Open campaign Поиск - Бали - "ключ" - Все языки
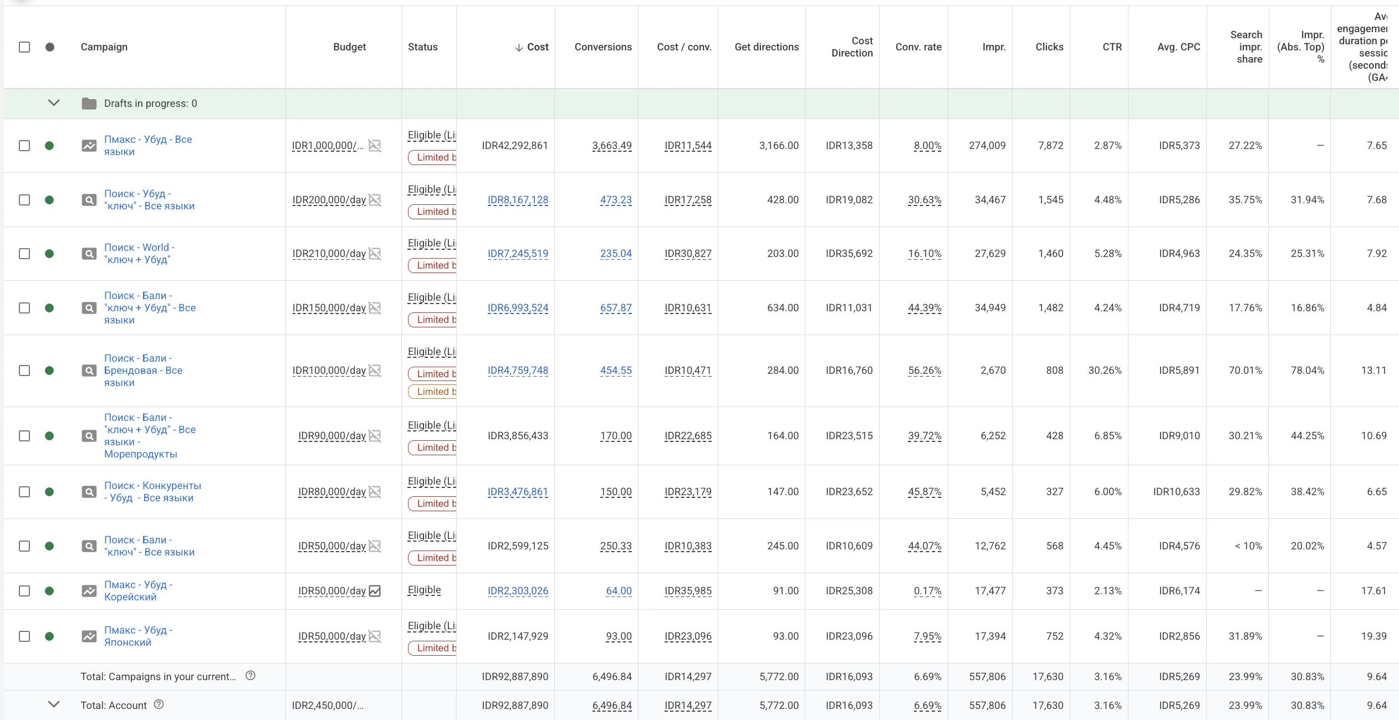1399x720 pixels. pyautogui.click(x=149, y=546)
